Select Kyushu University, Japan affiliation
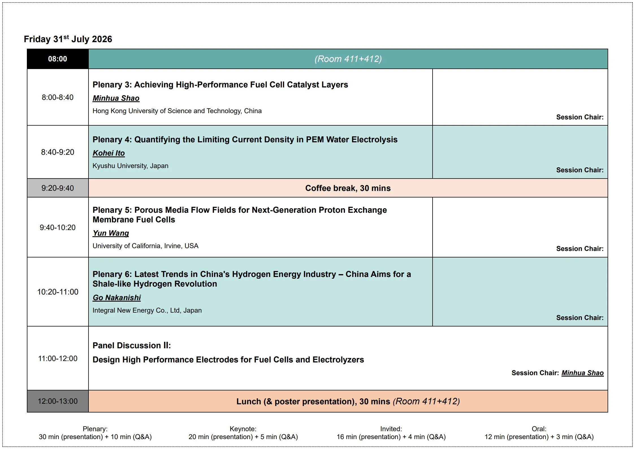The image size is (635, 449). (x=130, y=166)
